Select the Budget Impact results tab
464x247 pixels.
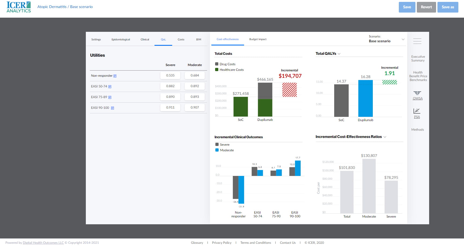258,39
